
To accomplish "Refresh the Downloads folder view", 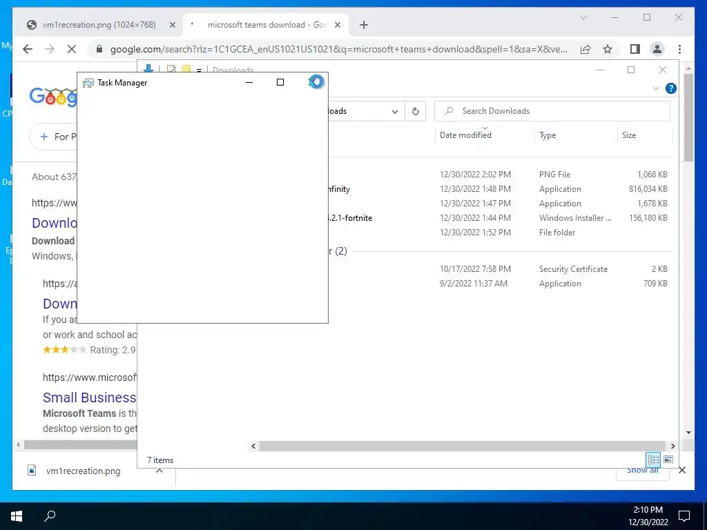I will [415, 111].
